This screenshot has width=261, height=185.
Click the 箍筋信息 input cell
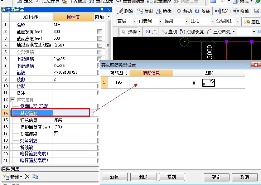pyautogui.click(x=151, y=82)
